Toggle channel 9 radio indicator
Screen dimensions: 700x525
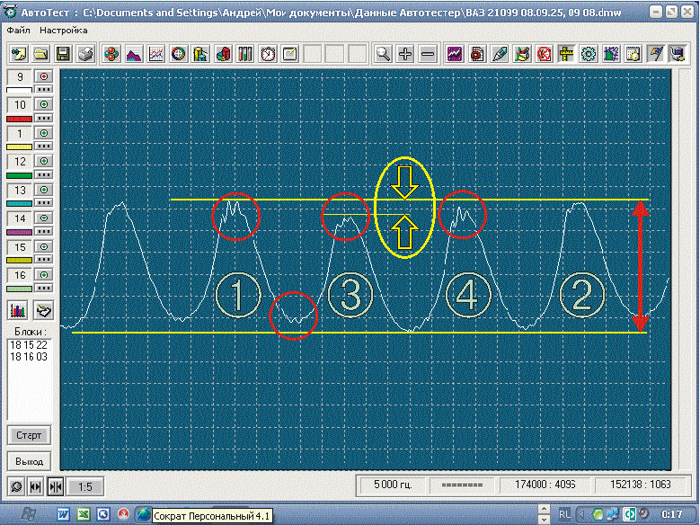click(x=45, y=77)
